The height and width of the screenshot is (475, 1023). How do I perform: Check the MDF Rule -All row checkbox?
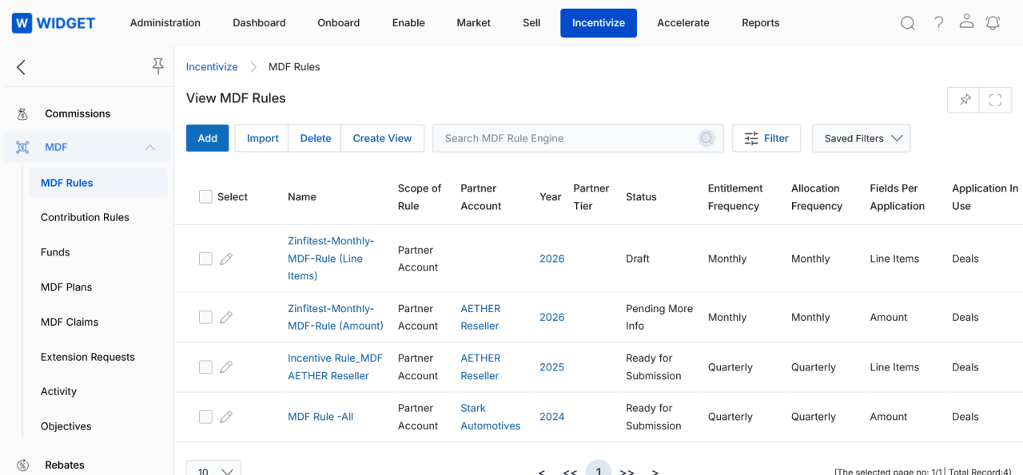pyautogui.click(x=205, y=417)
